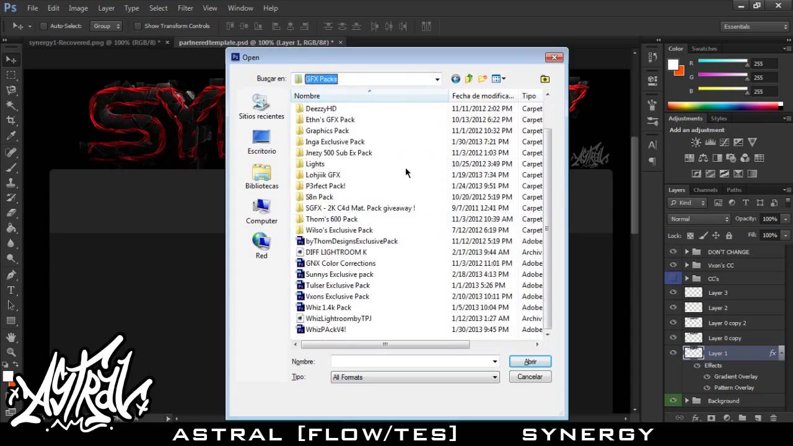Select the Zoom tool
The height and width of the screenshot is (446, 793).
[x=11, y=352]
